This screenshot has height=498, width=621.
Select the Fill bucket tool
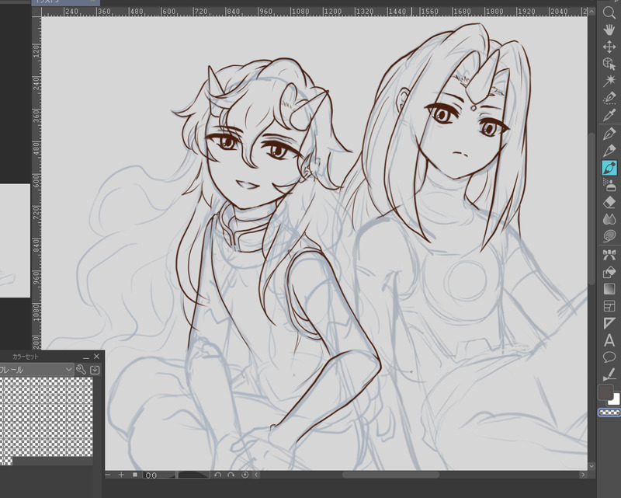click(x=609, y=272)
